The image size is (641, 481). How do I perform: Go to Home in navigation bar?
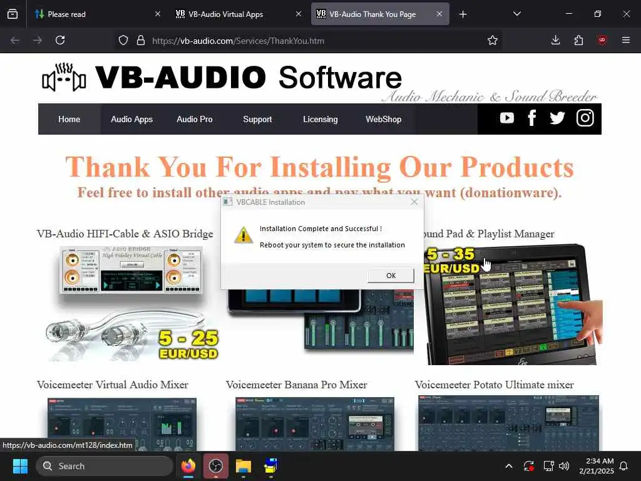pos(69,119)
